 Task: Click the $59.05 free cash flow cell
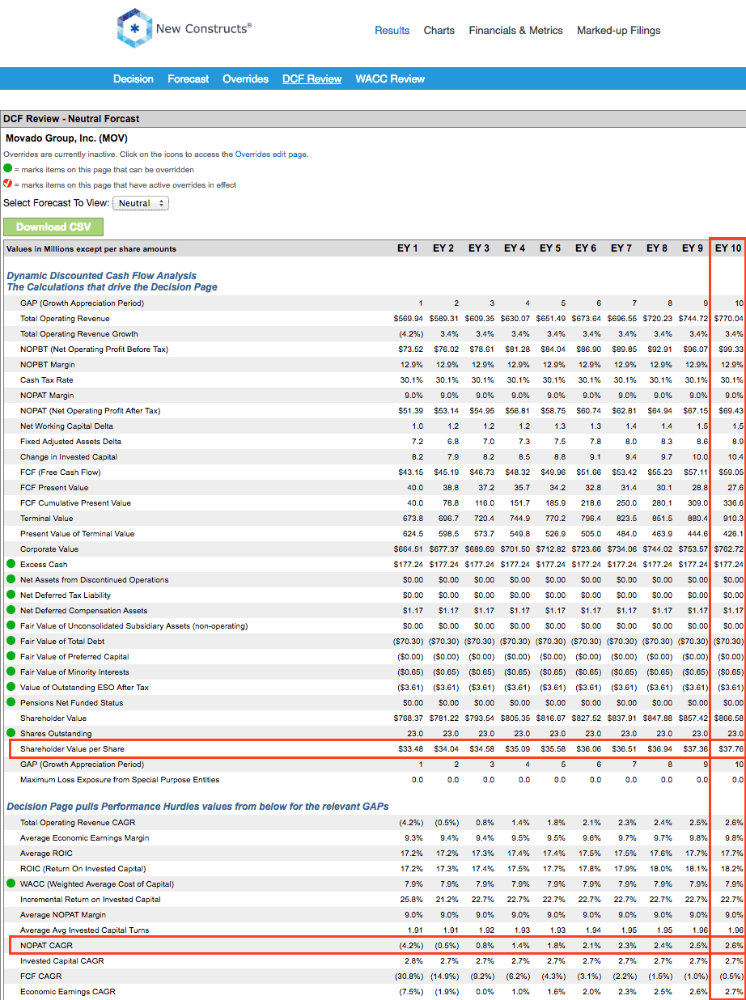[x=730, y=472]
